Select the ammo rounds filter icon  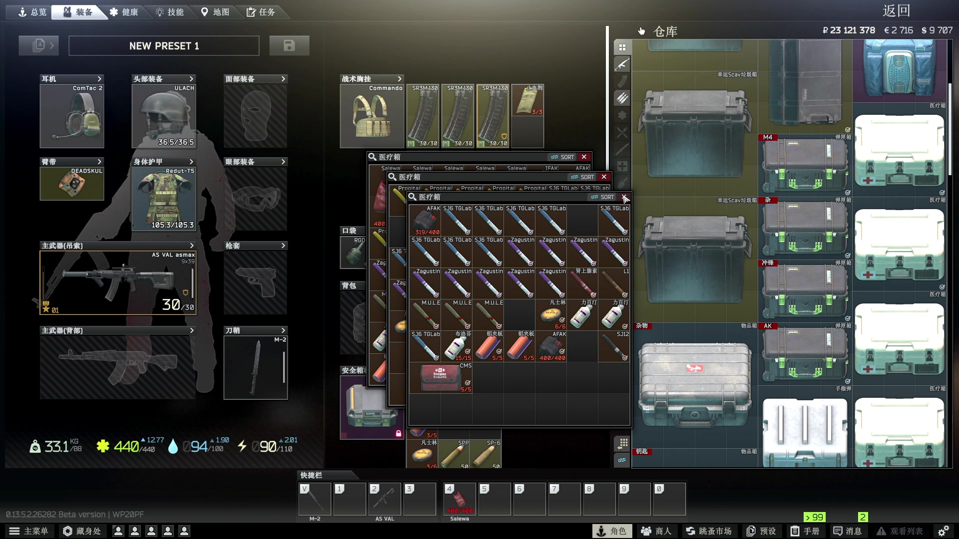point(622,98)
